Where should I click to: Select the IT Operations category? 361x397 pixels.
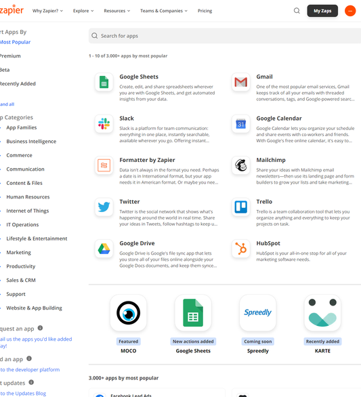(22, 224)
